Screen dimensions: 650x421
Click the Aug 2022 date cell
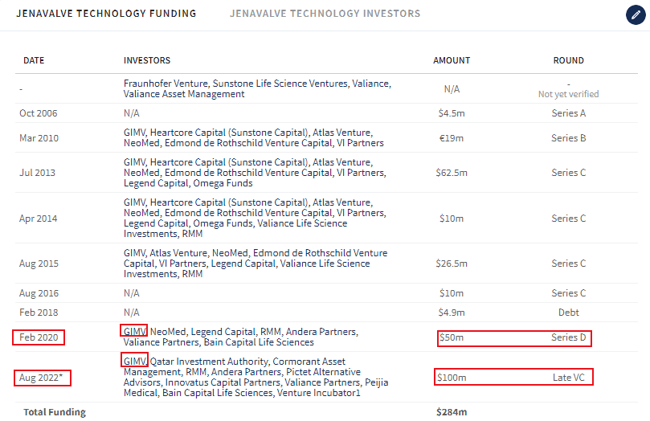click(x=40, y=377)
